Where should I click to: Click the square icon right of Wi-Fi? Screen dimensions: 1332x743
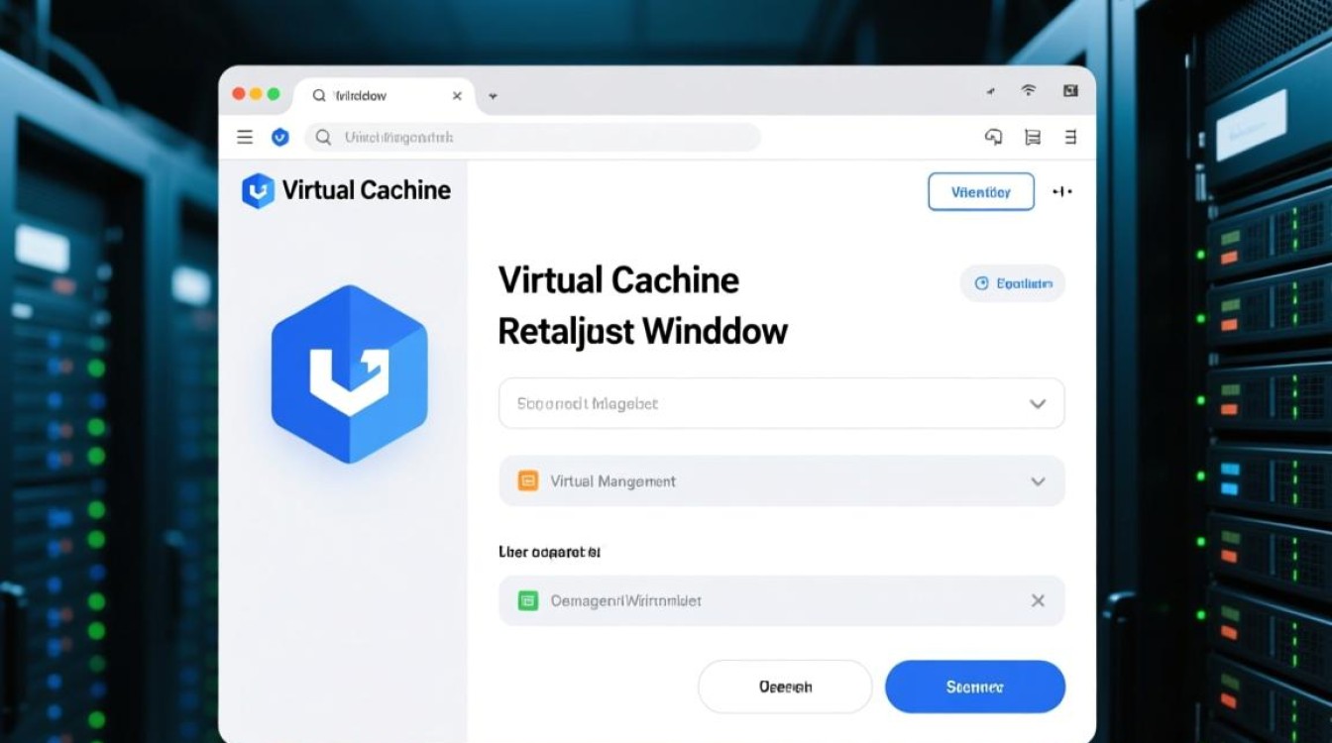1070,91
